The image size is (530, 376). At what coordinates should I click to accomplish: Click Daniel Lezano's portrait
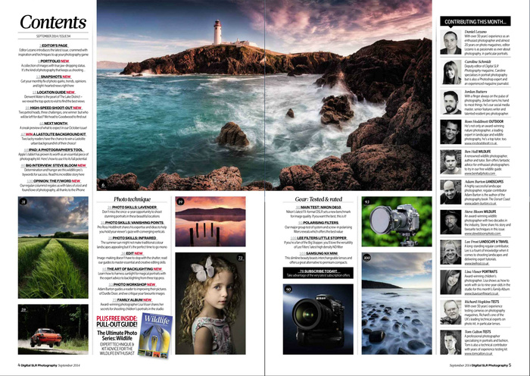click(450, 42)
